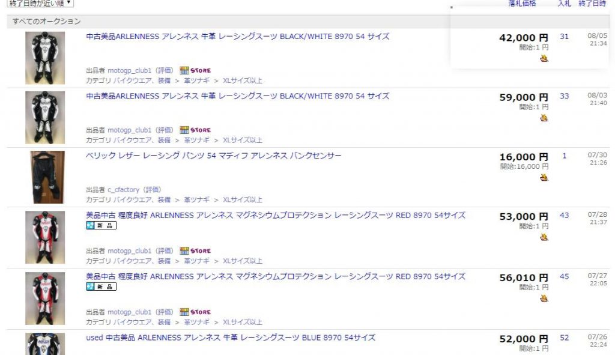Click the auction hammer icon under 53,000 円
The height and width of the screenshot is (355, 615).
544,237
